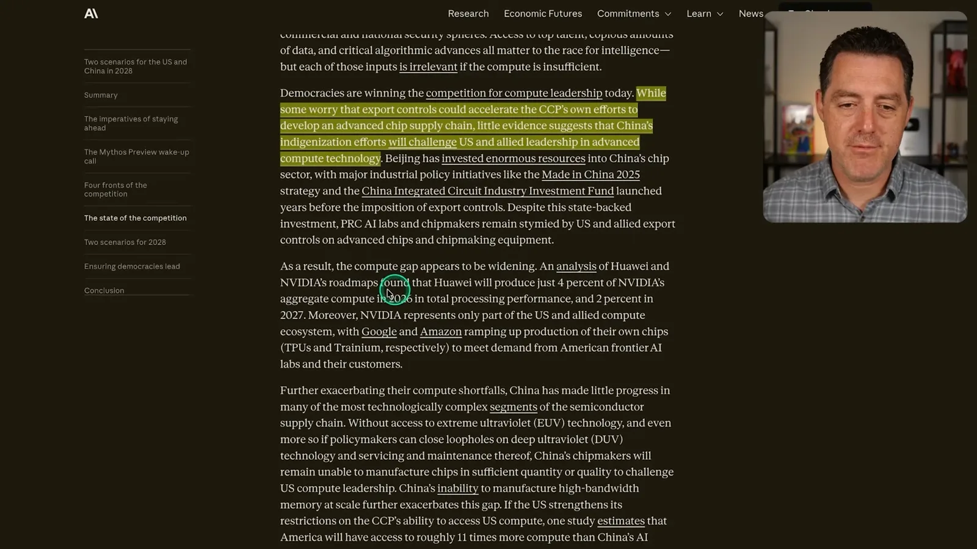The width and height of the screenshot is (977, 549).
Task: Open the Research nav item
Action: (468, 13)
